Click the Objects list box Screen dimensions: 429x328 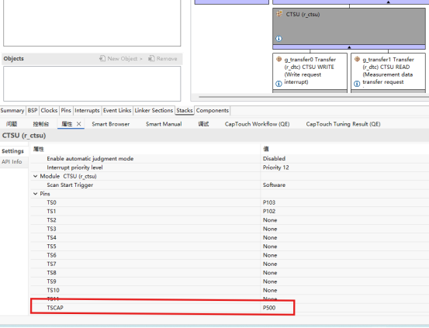[92, 84]
